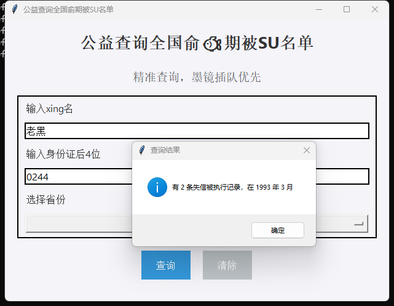This screenshot has height=306, width=394.
Task: Maximize the main application window
Action: (347, 9)
